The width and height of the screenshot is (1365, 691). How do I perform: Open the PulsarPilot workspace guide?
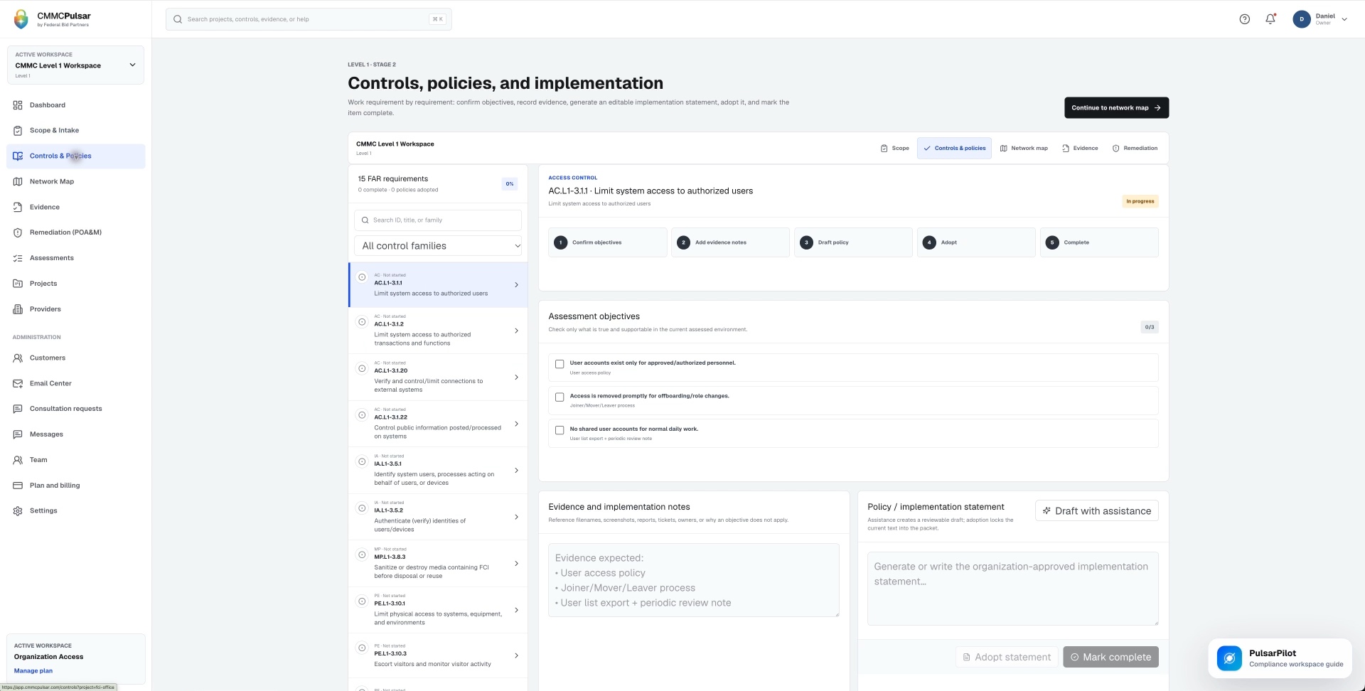point(1280,658)
